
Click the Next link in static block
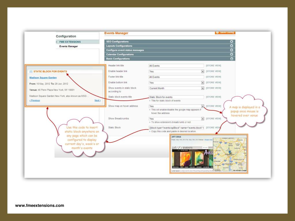[x=97, y=100]
